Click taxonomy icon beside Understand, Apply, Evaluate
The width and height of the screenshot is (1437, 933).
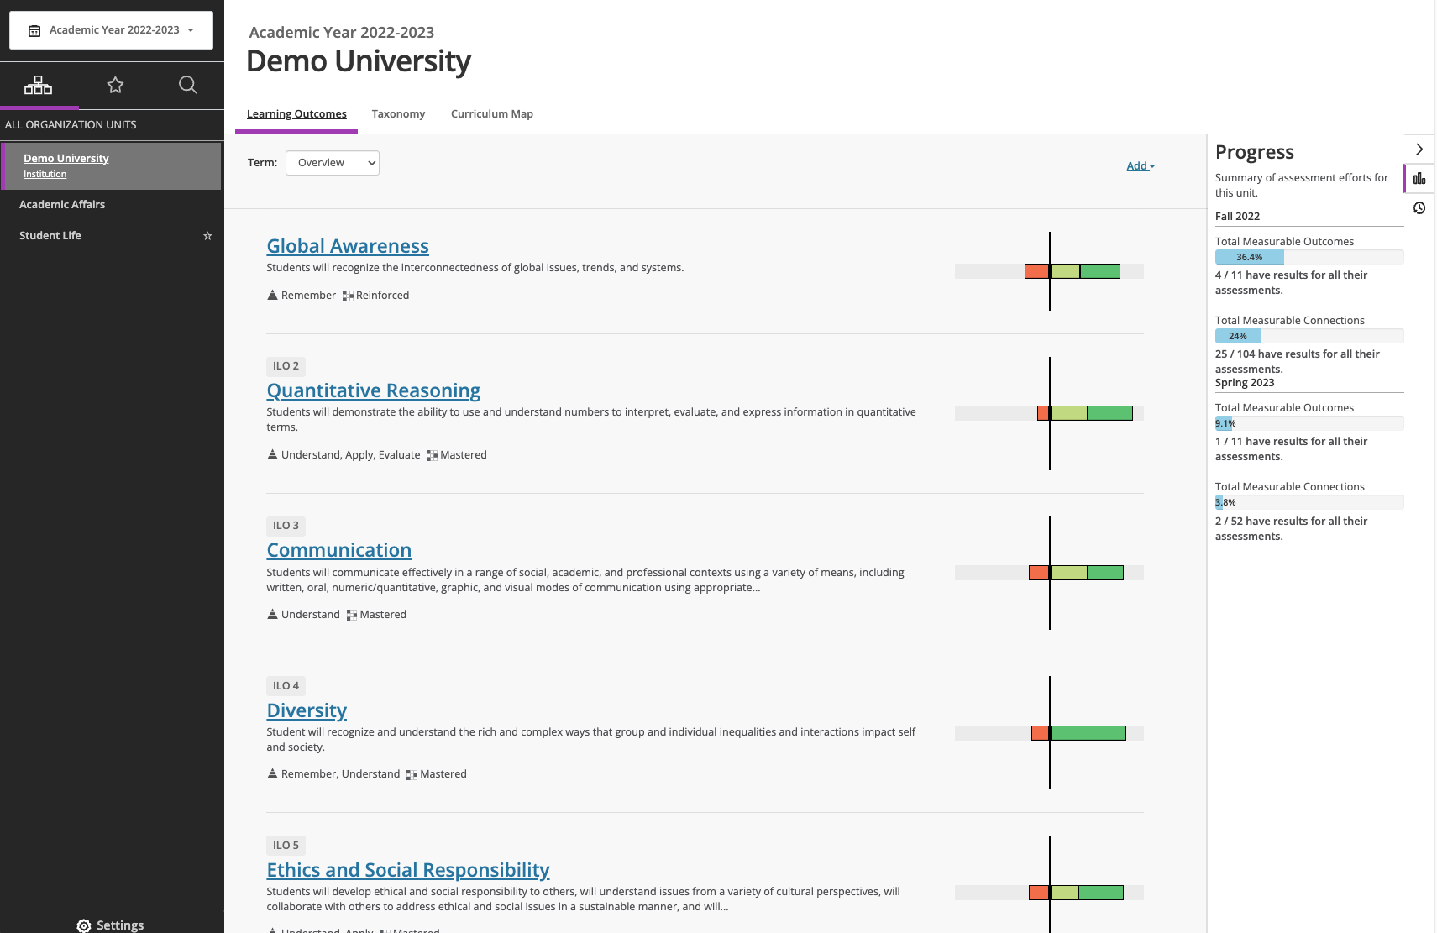pos(272,454)
